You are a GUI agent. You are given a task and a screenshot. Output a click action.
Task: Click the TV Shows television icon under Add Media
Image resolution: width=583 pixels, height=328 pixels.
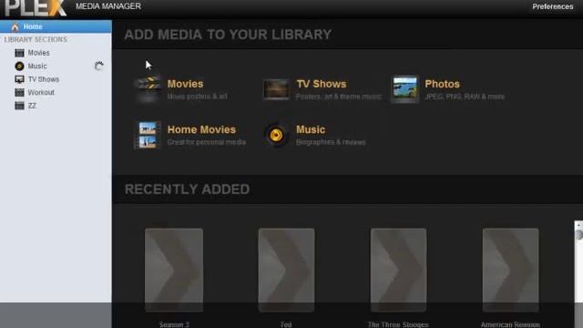(x=276, y=89)
